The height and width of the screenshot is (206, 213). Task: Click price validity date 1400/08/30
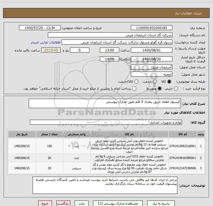152,59
